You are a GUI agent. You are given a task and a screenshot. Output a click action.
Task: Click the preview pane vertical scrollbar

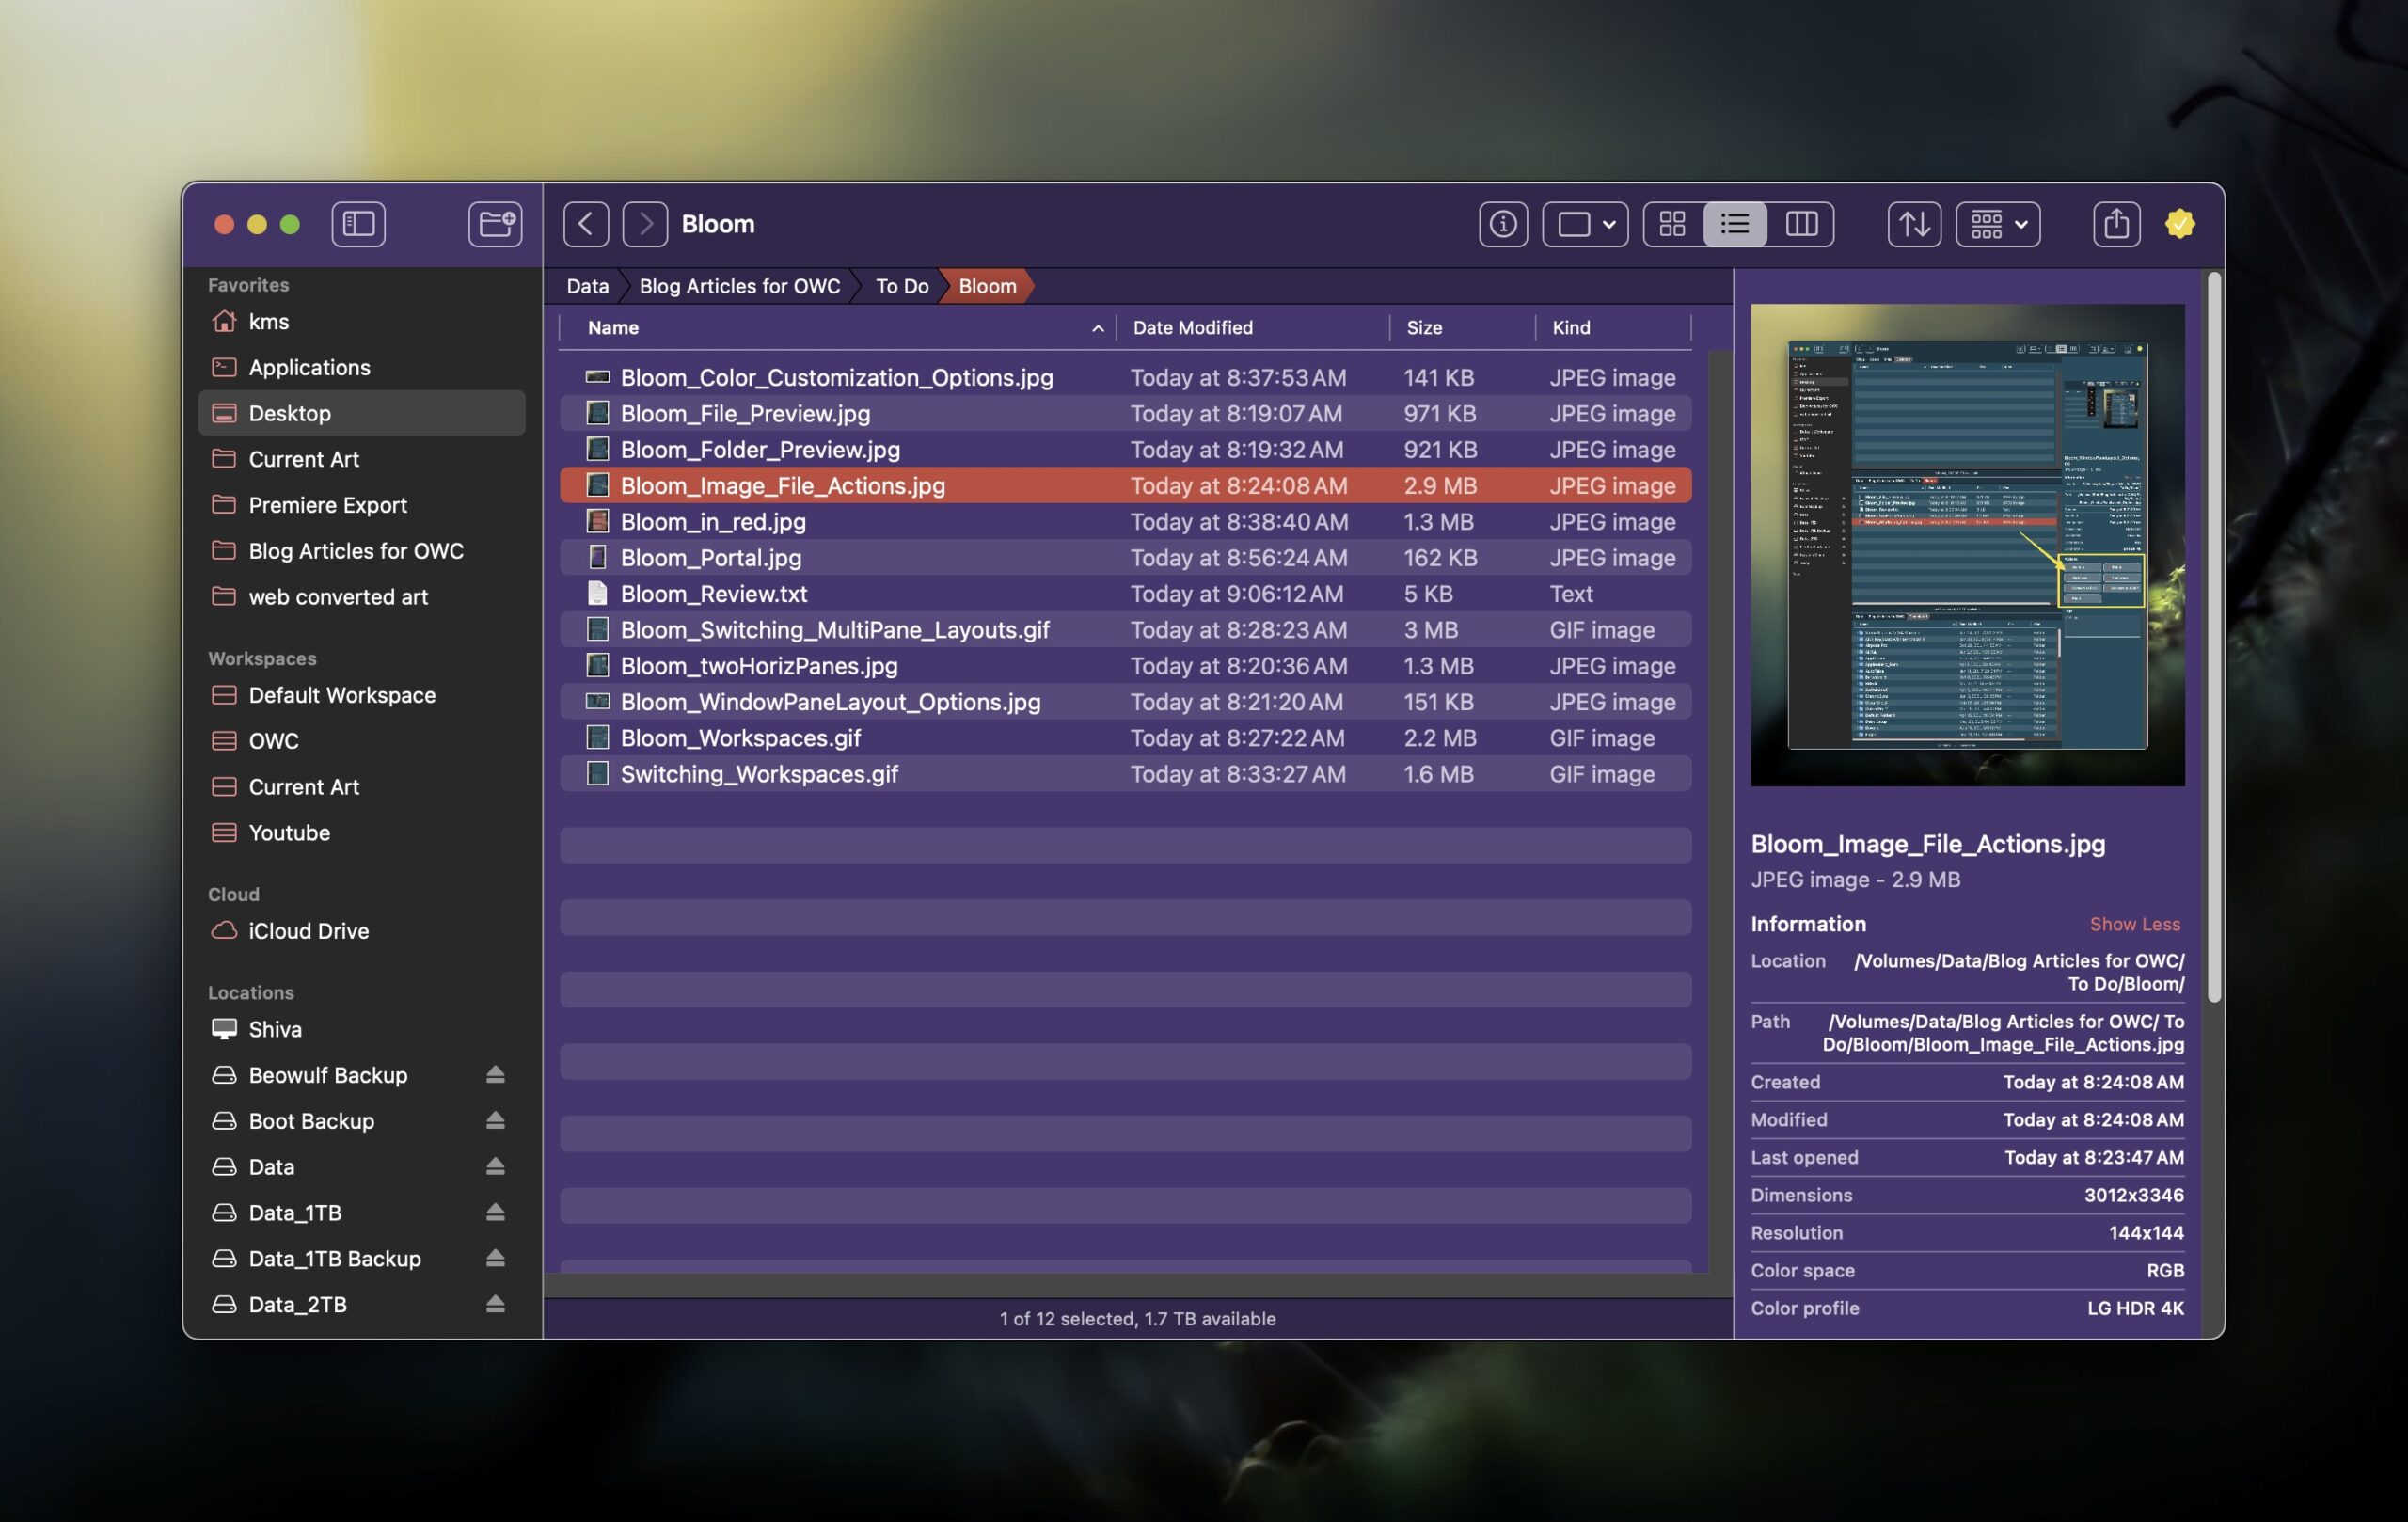click(2214, 640)
